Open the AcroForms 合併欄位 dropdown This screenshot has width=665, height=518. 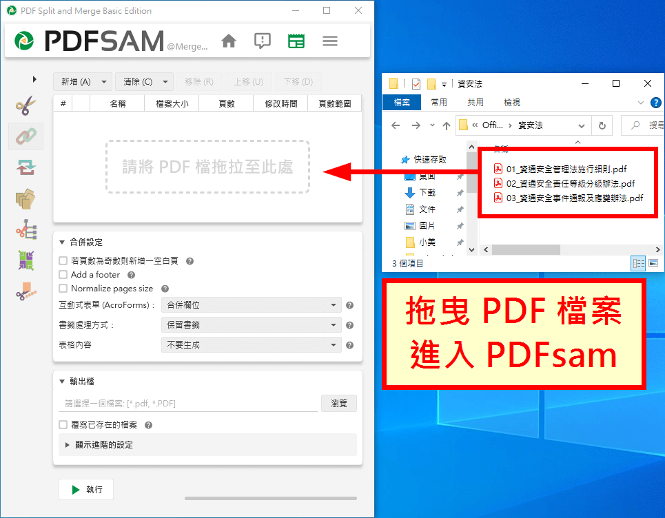[x=252, y=304]
